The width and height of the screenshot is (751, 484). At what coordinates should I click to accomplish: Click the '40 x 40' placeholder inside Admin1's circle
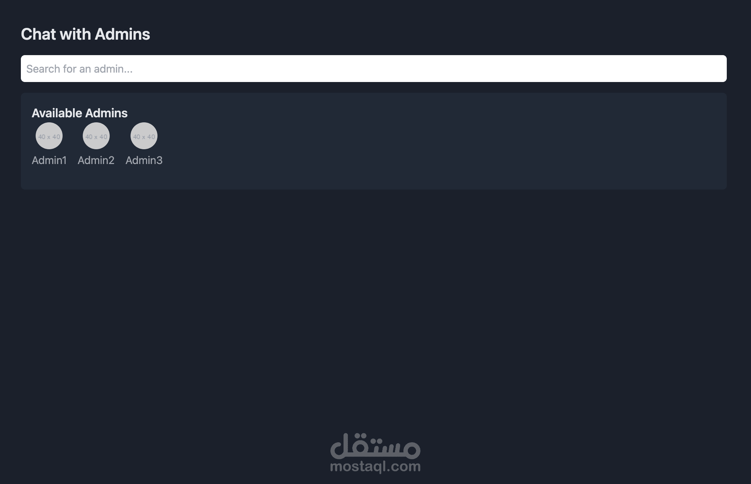tap(49, 137)
